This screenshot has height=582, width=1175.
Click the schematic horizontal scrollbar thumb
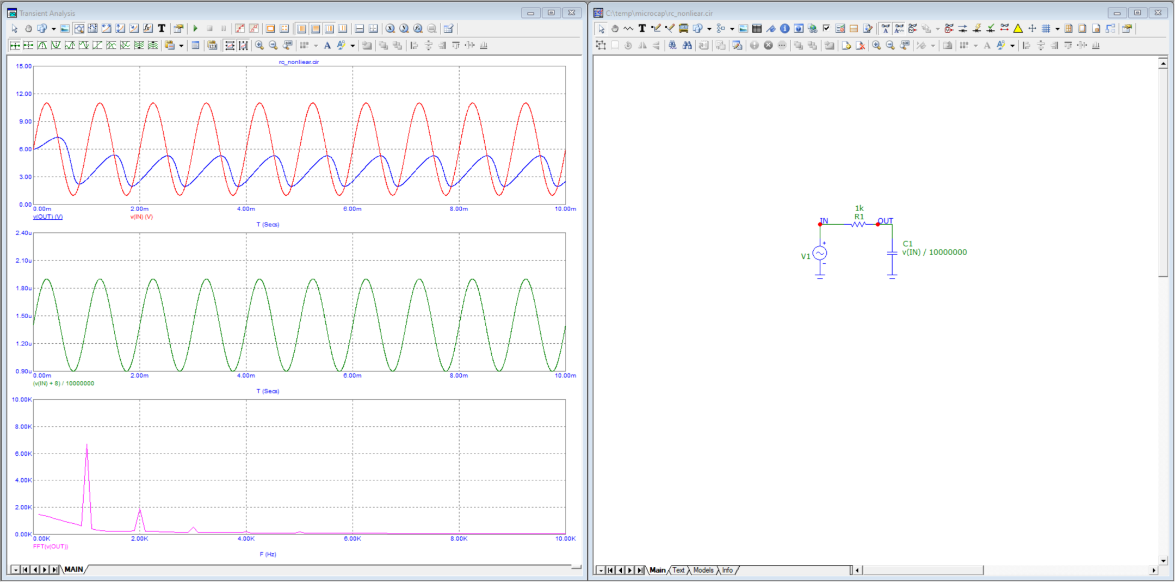[x=923, y=570]
